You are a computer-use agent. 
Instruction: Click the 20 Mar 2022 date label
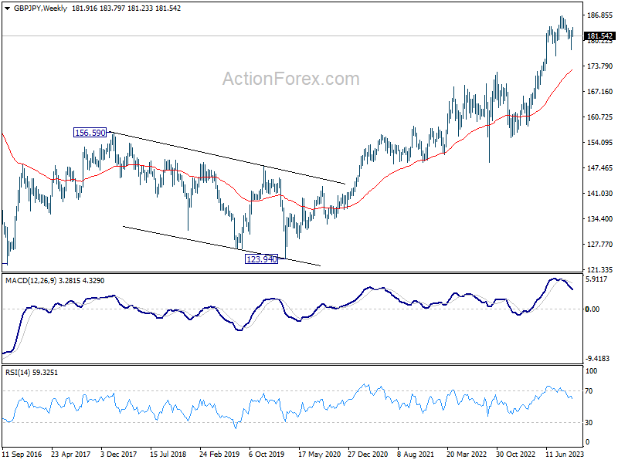point(467,455)
